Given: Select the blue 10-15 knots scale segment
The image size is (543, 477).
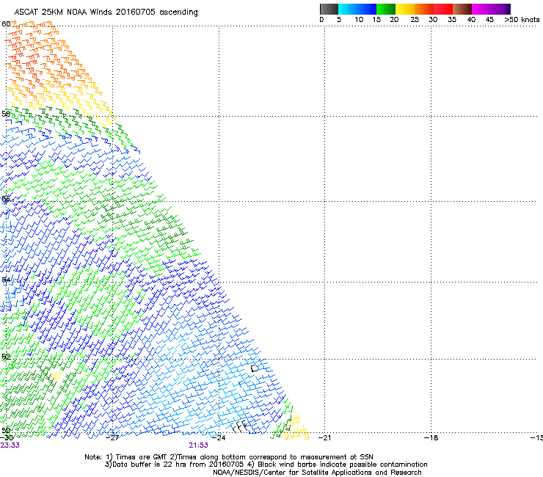Looking at the screenshot, I should tap(367, 9).
